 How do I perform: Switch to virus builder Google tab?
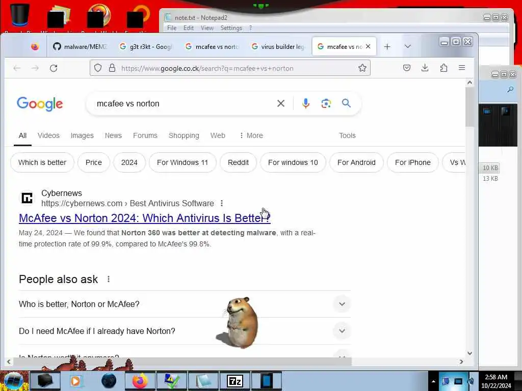pos(278,47)
